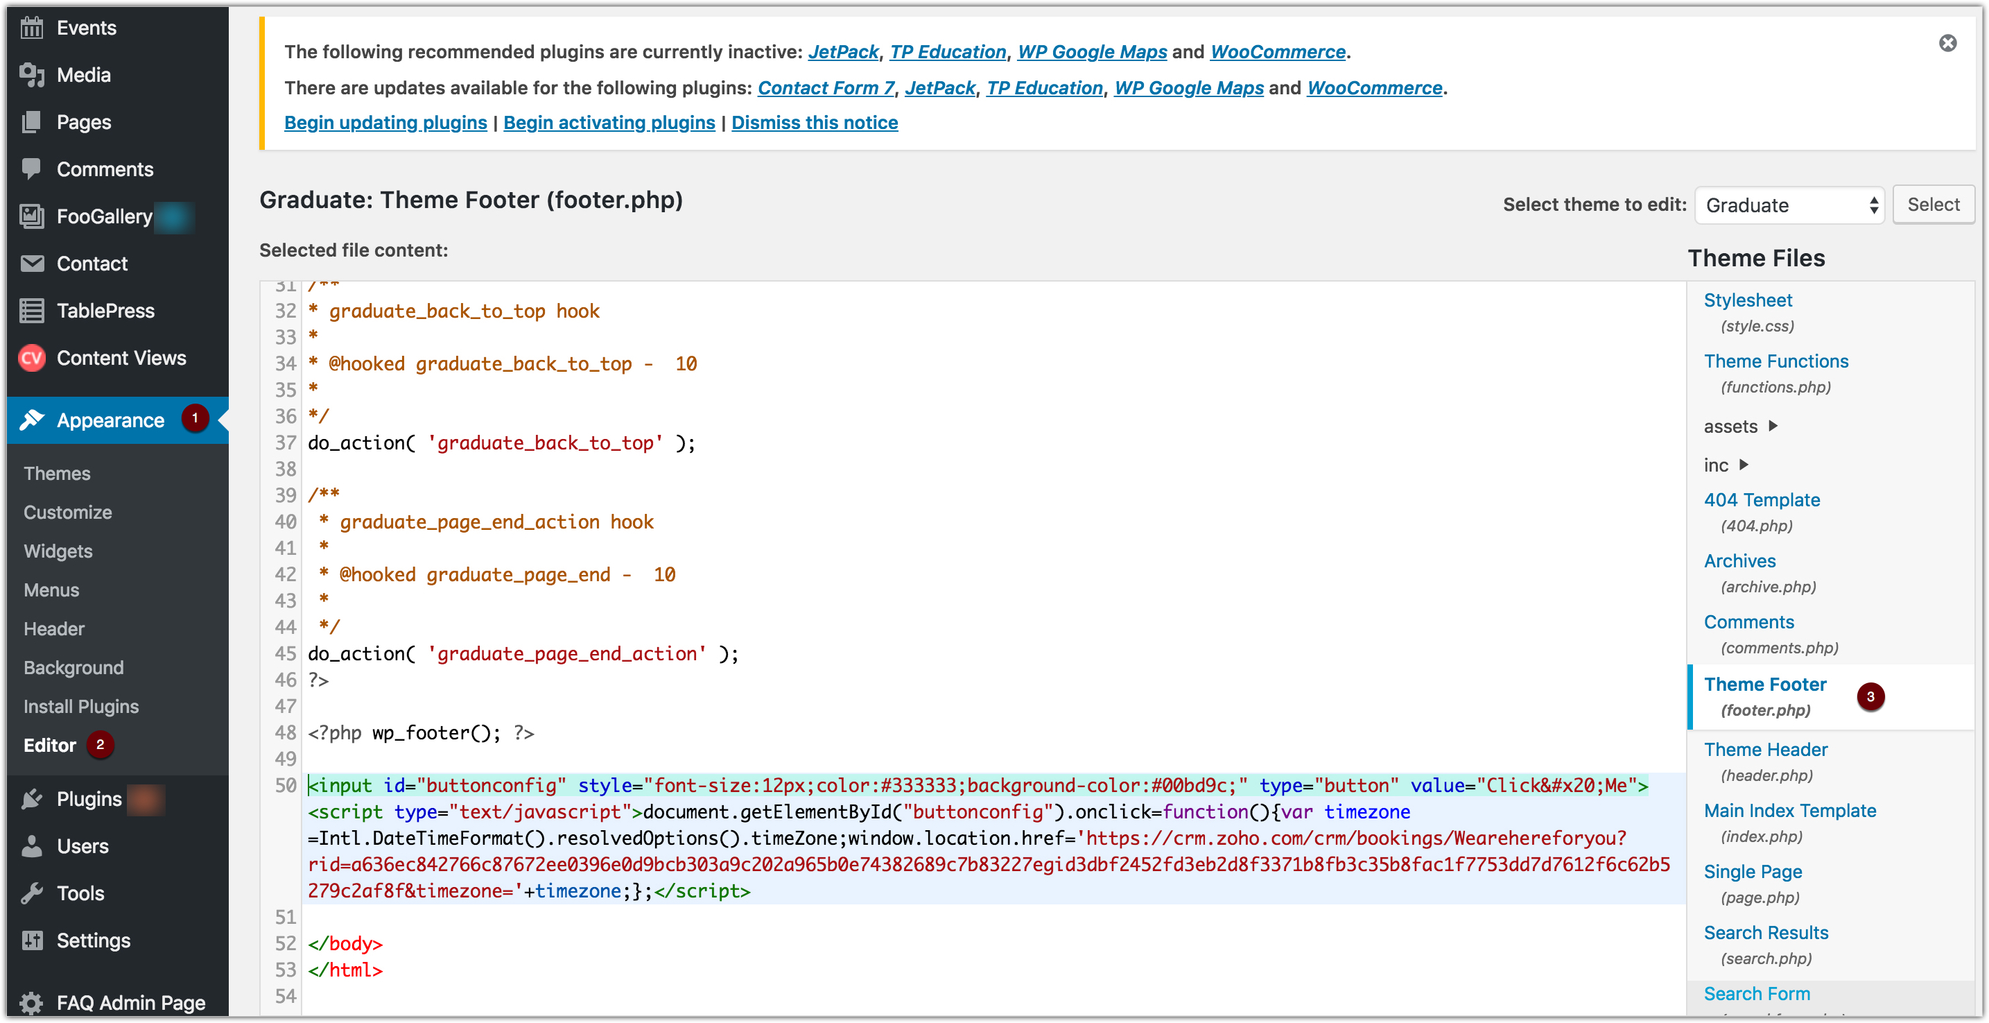The height and width of the screenshot is (1023, 1989).
Task: Click the FooGallery sidebar icon
Action: coord(32,216)
